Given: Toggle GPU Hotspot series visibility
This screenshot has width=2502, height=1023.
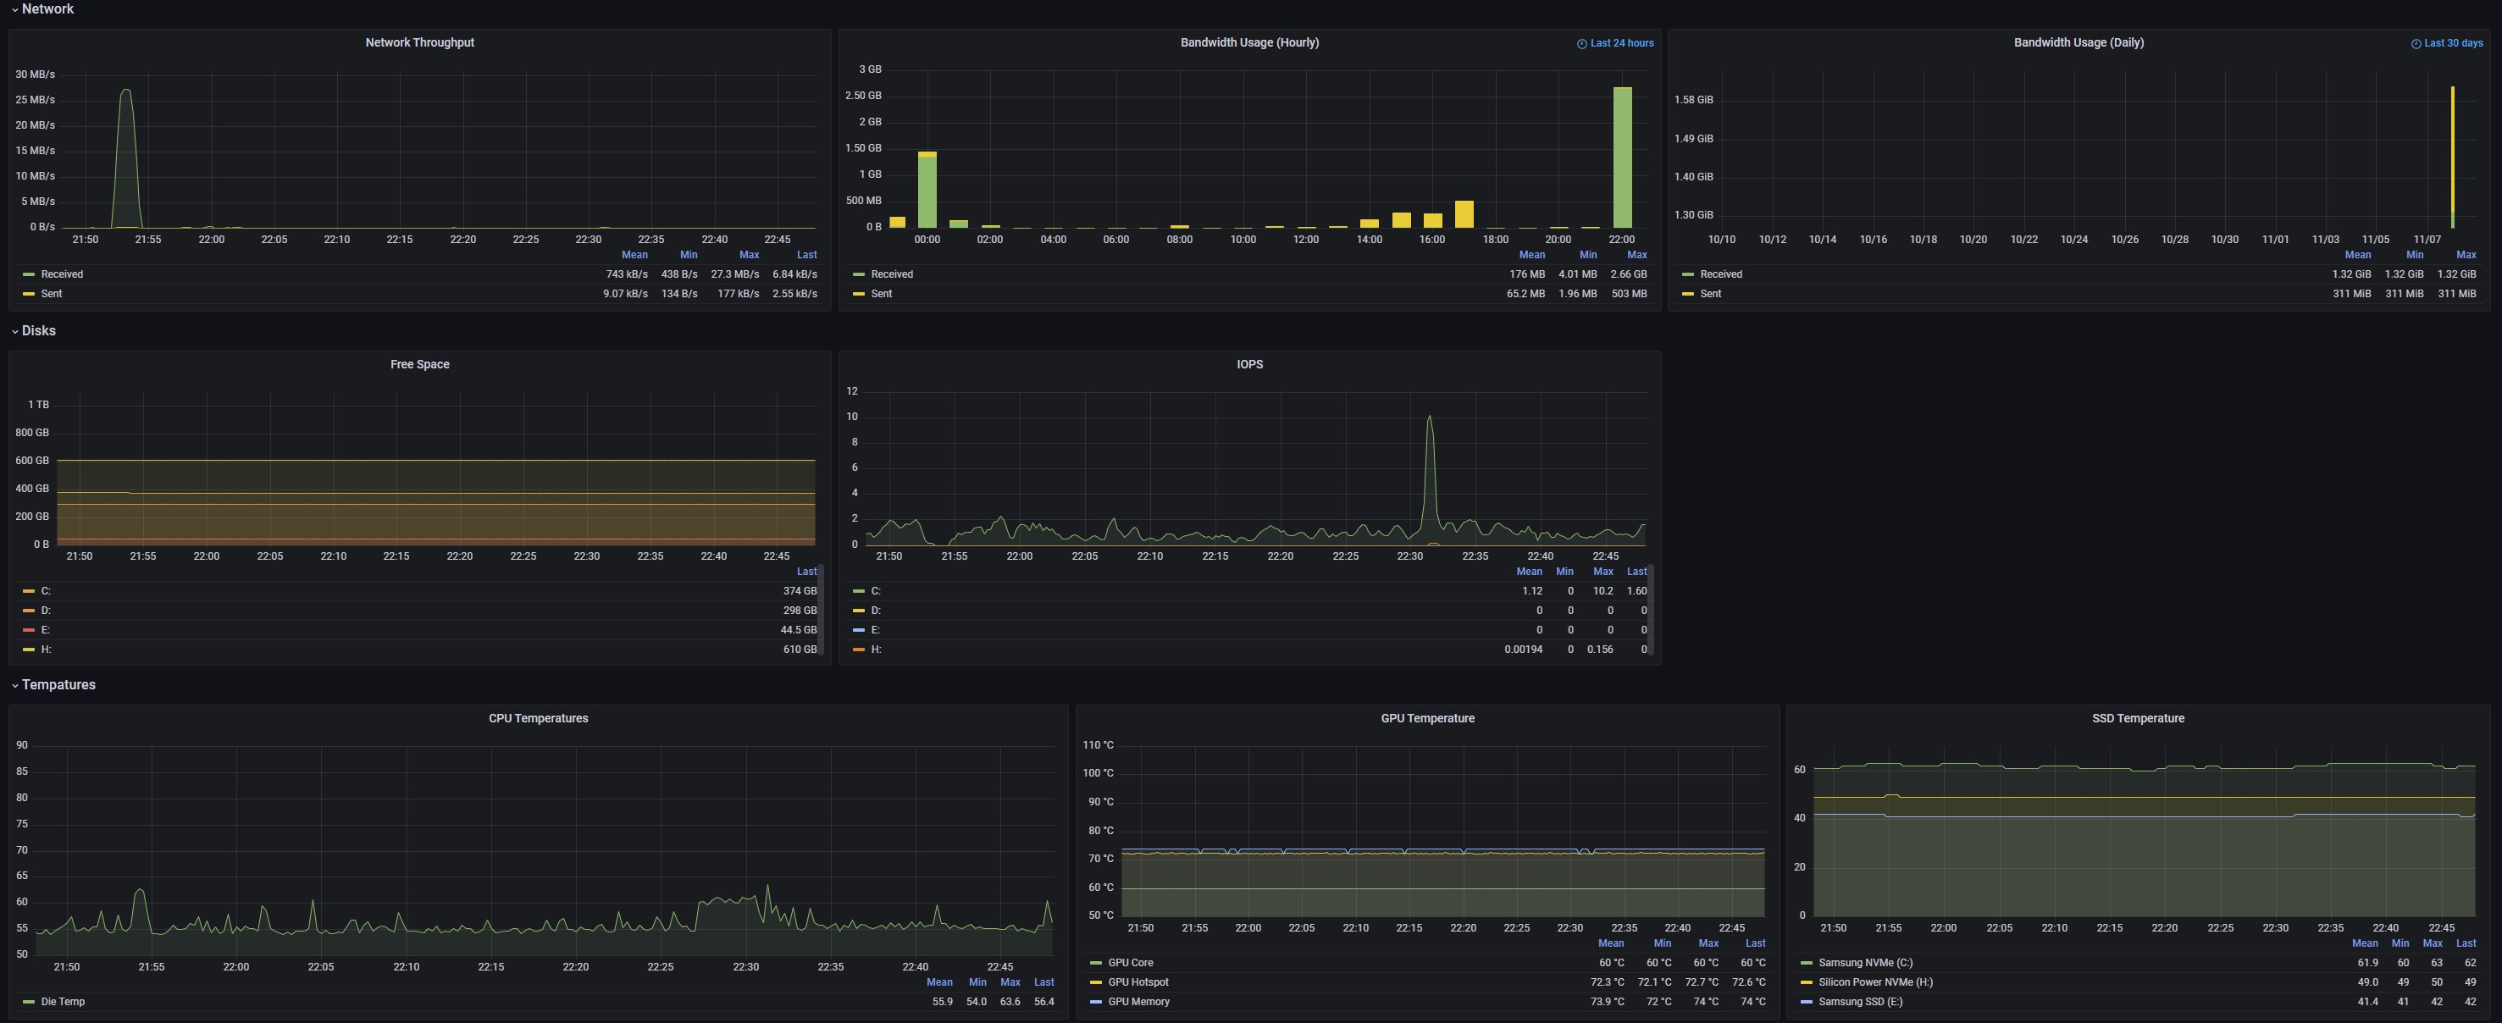Looking at the screenshot, I should [x=1138, y=982].
